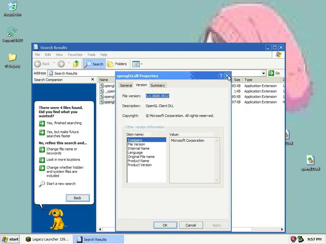Viewport: 326px width, 244px height.
Task: Click the Back arrow in Explorer toolbar
Action: [42, 64]
